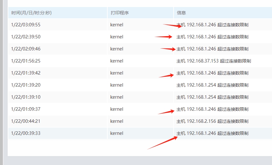Select the 1/22/02:39:50 timestamp cell
Screen dimensions: 272x165
(26, 37)
